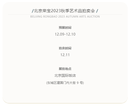Image resolution: width=130 pixels, height=108 pixels.
Task: Select the English subtitle BEIJING RONGBAO 2023 AUTUMN ARTS AUCTION
Action: (x=65, y=17)
